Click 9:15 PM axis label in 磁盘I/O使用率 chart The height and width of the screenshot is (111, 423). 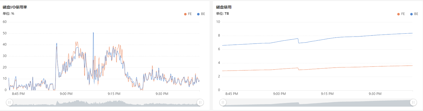114,94
